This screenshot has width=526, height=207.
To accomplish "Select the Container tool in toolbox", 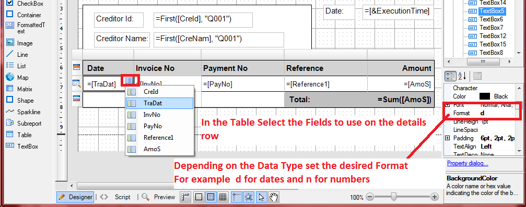I will pos(24,15).
